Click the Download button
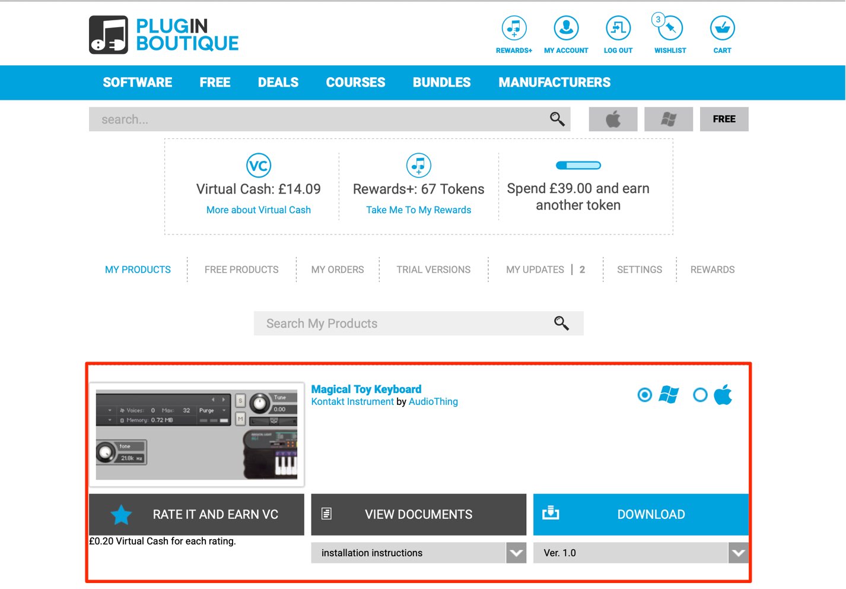The width and height of the screenshot is (846, 589). tap(641, 514)
